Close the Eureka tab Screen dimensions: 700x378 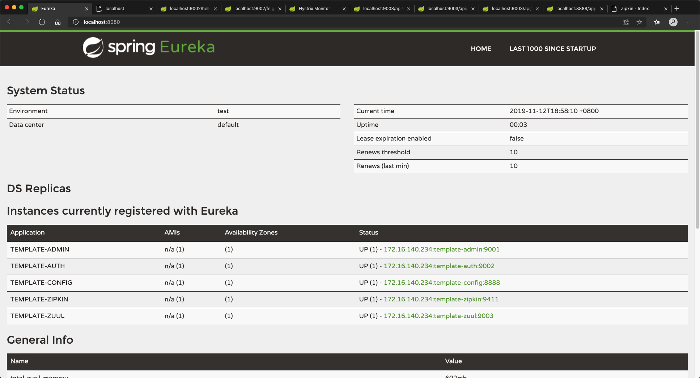click(x=86, y=9)
